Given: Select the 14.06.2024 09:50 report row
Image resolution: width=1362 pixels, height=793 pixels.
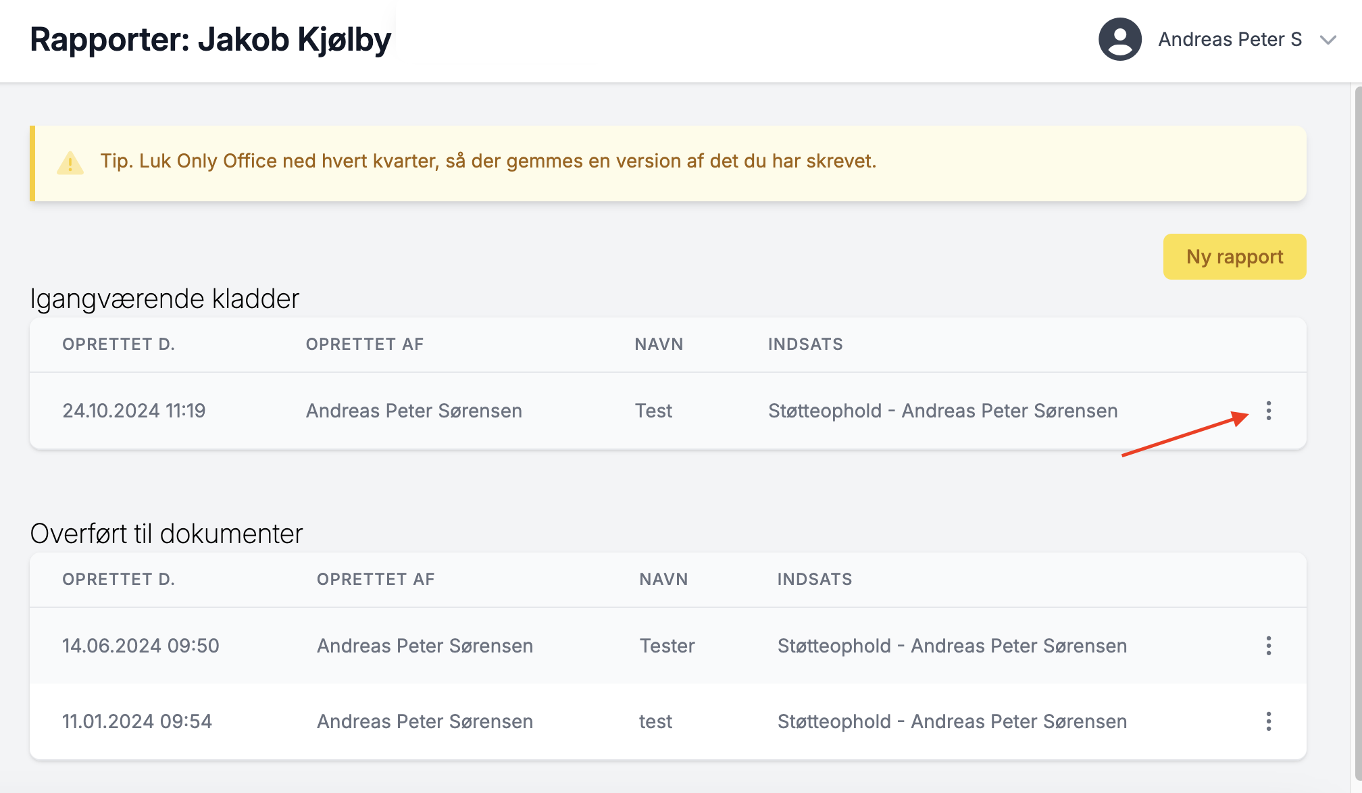Looking at the screenshot, I should [x=141, y=646].
